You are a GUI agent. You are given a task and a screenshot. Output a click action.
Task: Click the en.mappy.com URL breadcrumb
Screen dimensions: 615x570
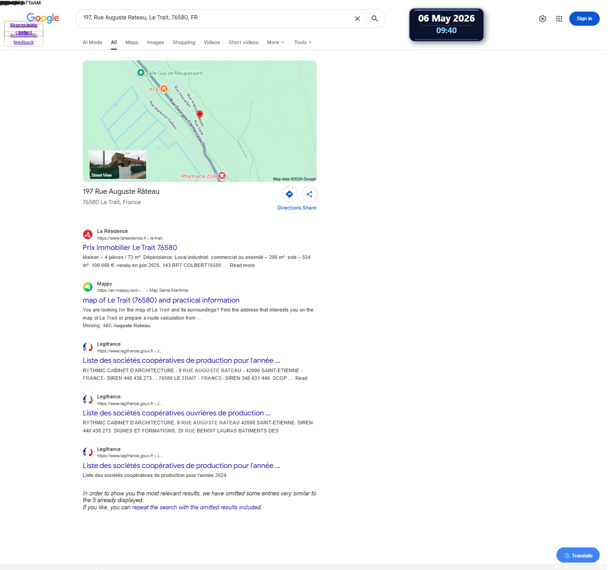click(143, 290)
